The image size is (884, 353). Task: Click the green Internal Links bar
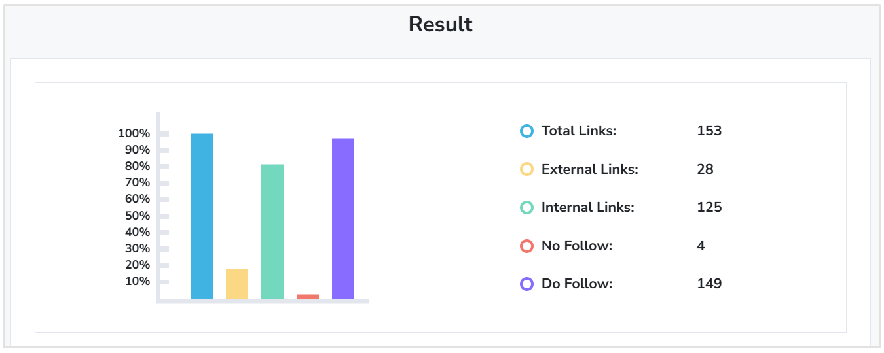click(272, 231)
